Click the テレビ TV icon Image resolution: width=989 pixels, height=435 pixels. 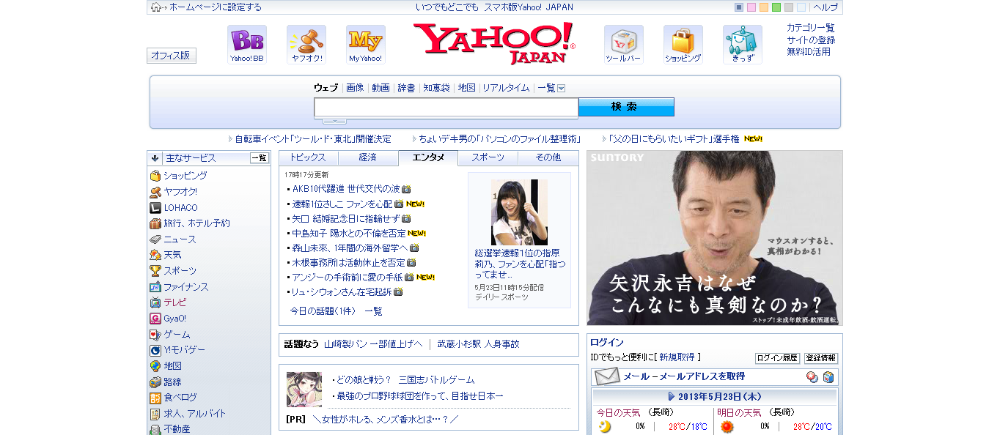[155, 302]
